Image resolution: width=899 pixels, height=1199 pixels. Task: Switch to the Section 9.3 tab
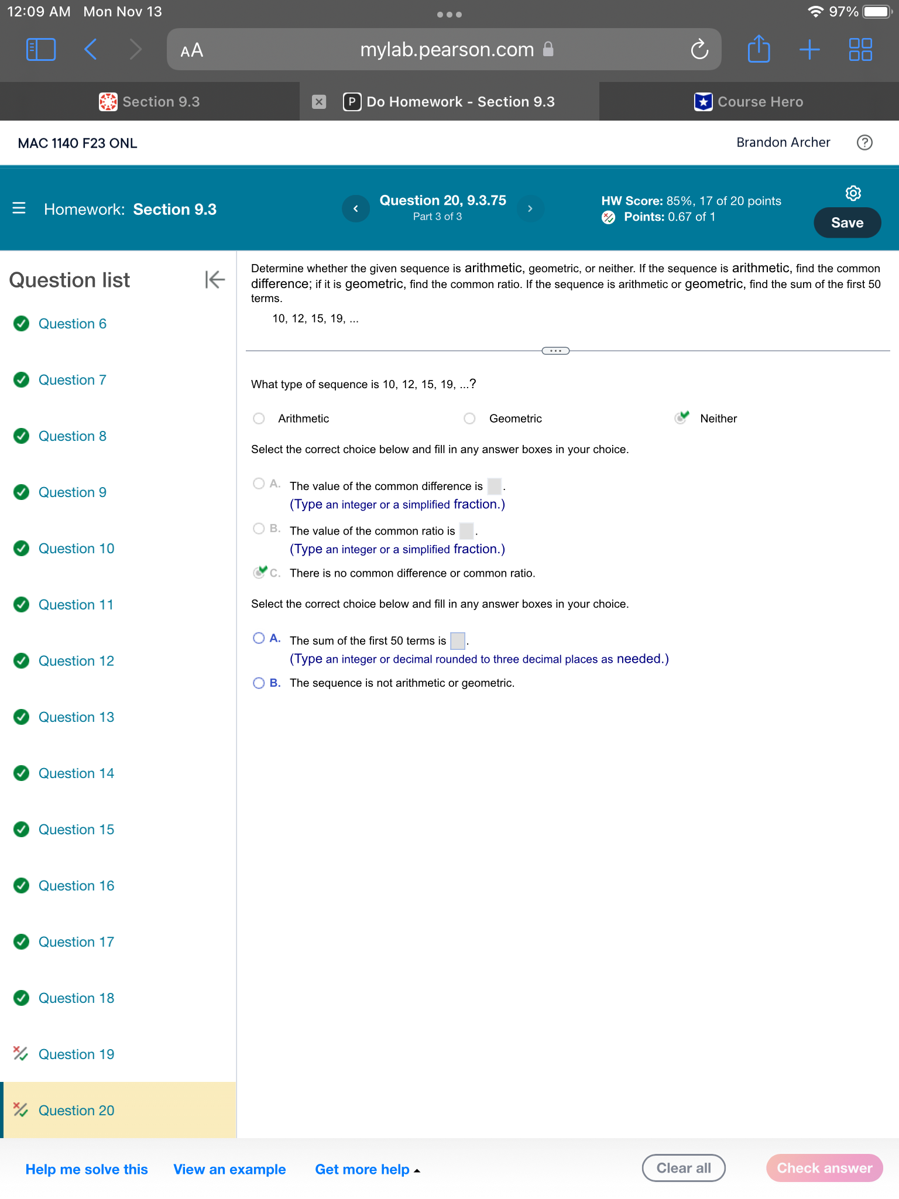150,102
